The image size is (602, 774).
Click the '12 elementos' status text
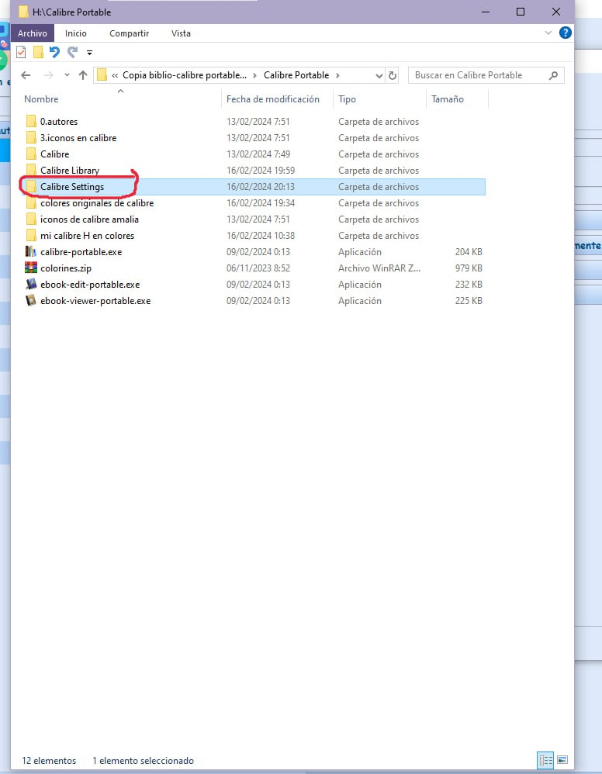49,761
